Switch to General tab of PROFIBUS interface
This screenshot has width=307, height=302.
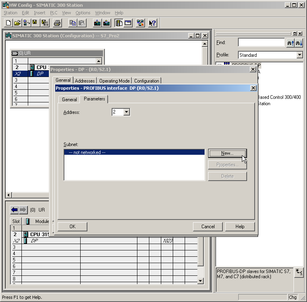pyautogui.click(x=70, y=99)
